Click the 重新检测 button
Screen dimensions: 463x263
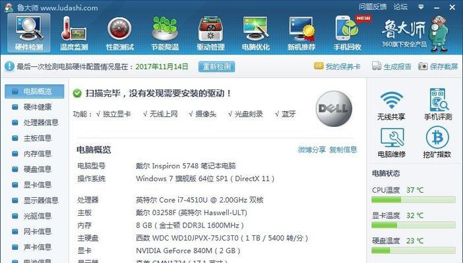click(217, 66)
